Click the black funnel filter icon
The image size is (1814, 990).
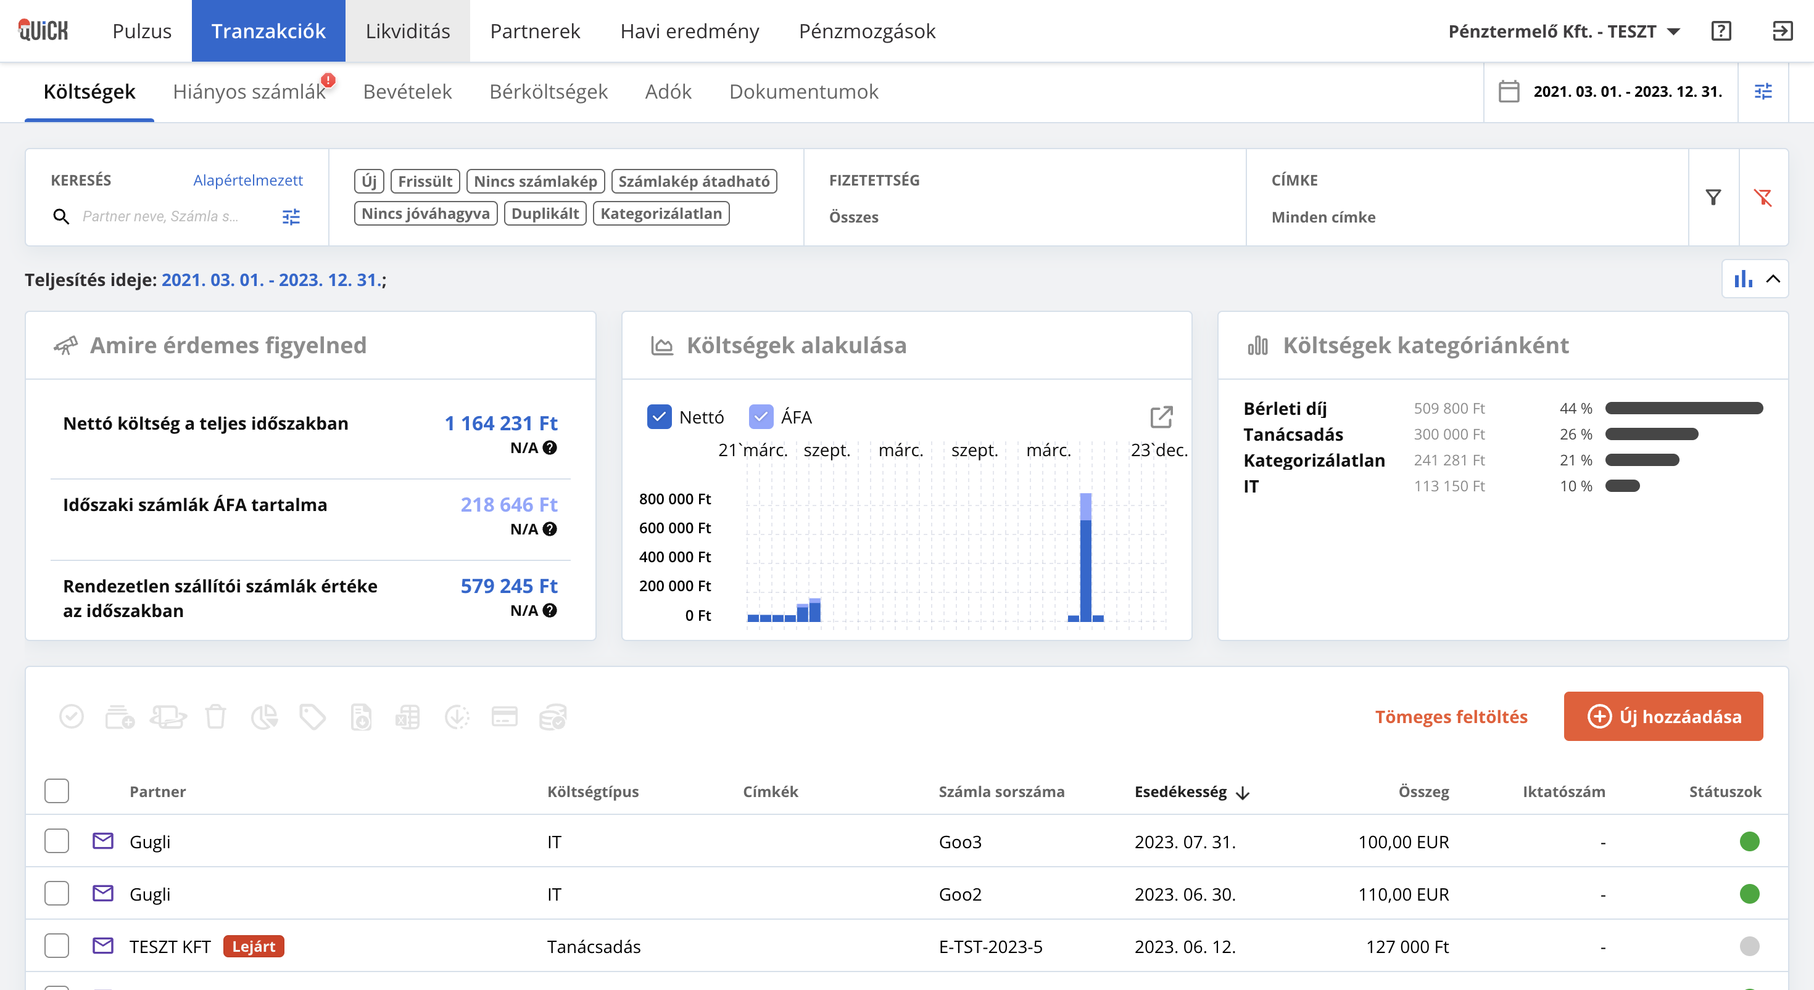click(1713, 198)
